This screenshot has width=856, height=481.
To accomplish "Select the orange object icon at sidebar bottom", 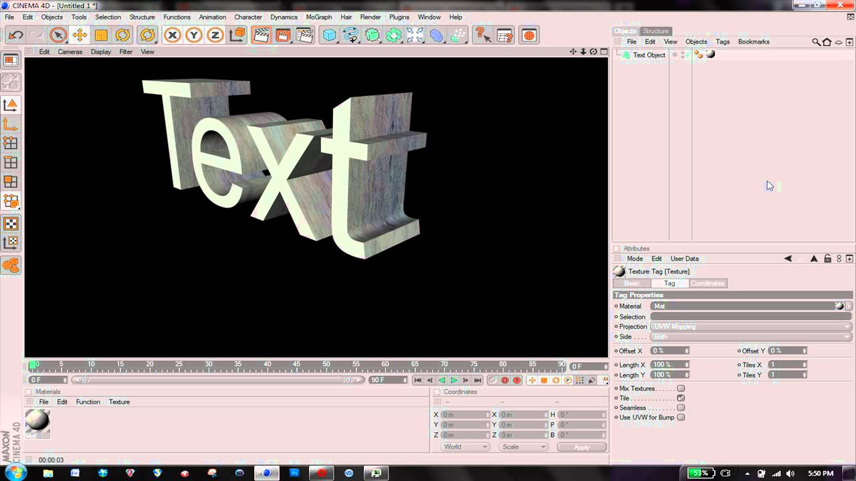I will tap(11, 265).
